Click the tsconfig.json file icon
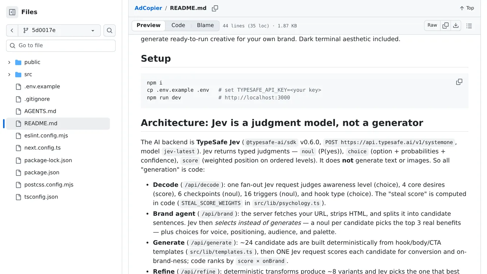487x274 pixels. pos(18,197)
